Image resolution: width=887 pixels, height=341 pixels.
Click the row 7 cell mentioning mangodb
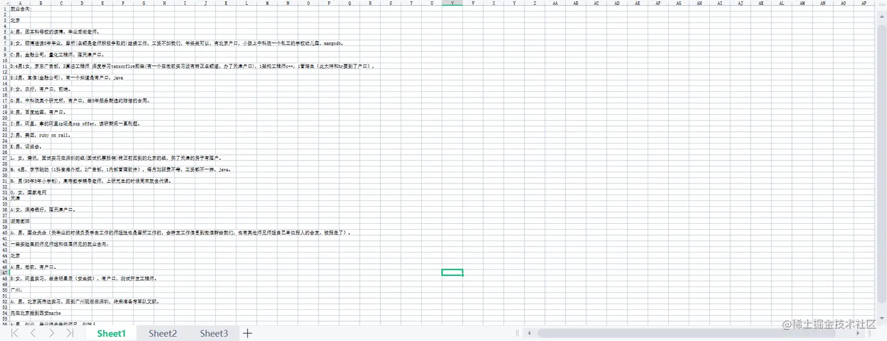pyautogui.click(x=177, y=43)
